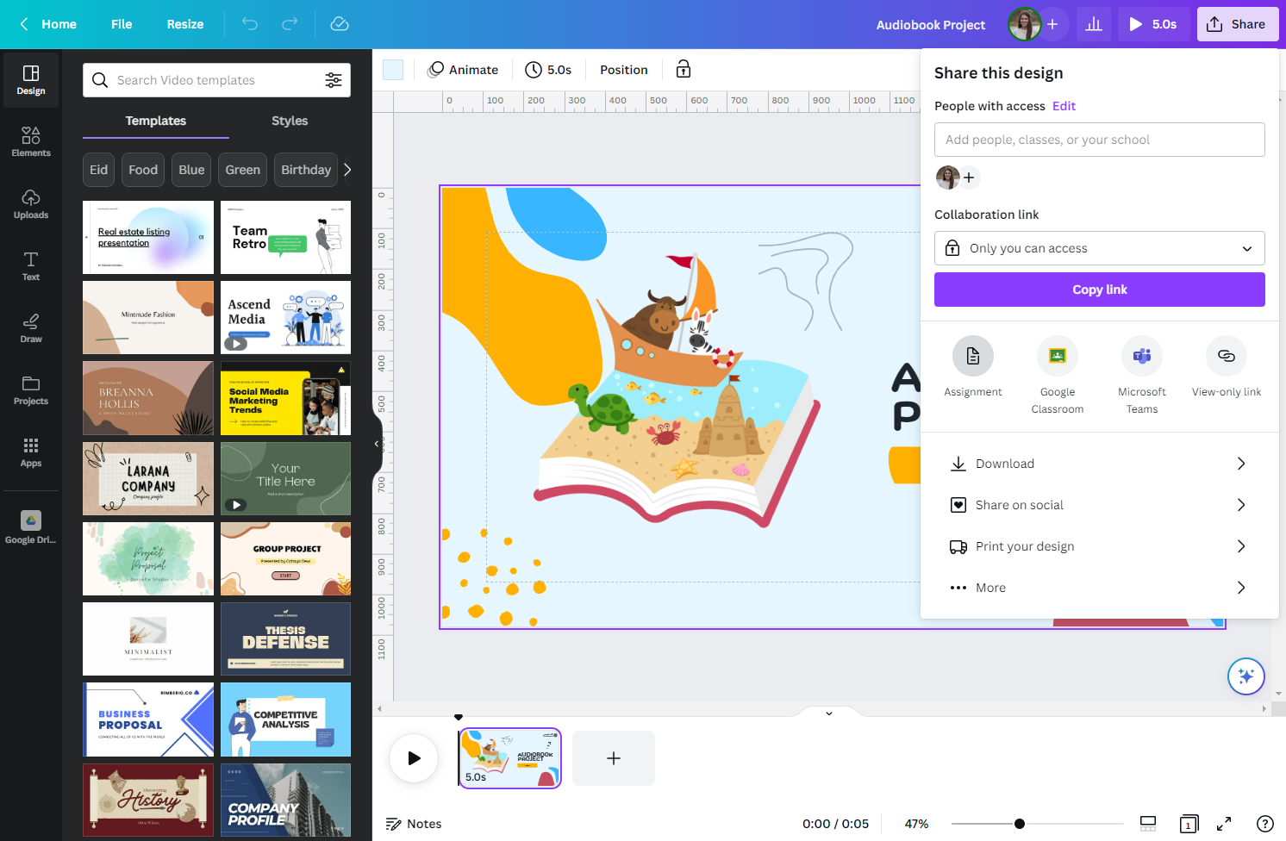Open the Elements panel
Viewport: 1286px width, 841px height.
point(31,142)
